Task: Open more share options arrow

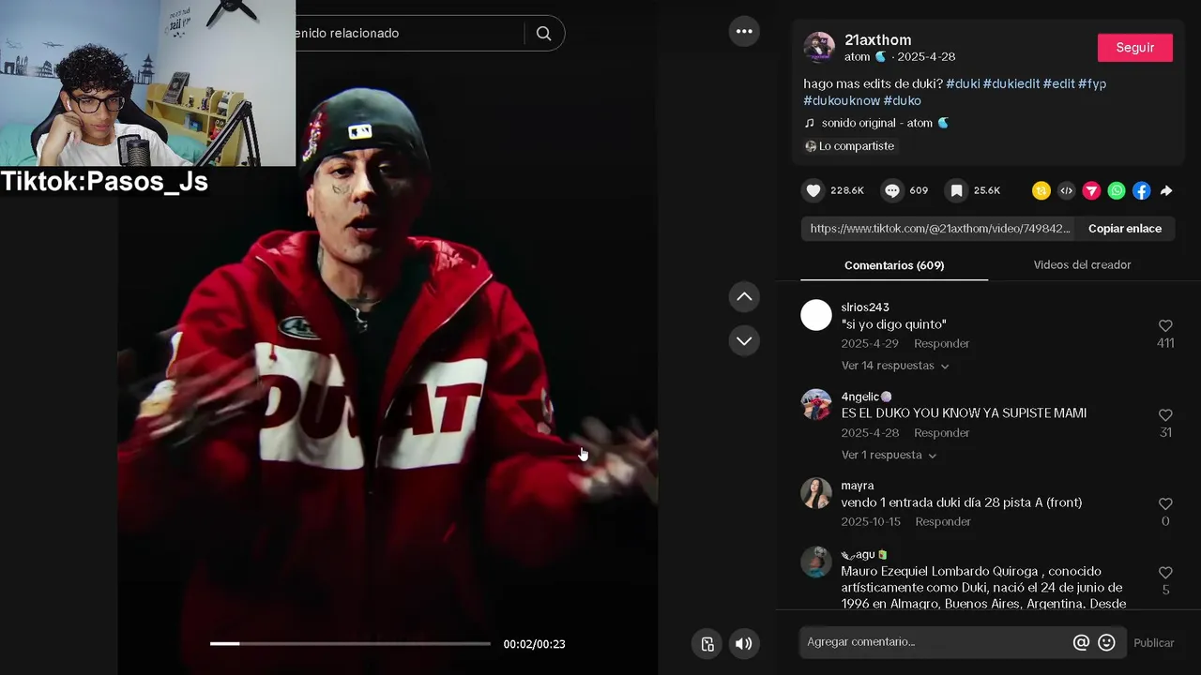Action: 1166,190
